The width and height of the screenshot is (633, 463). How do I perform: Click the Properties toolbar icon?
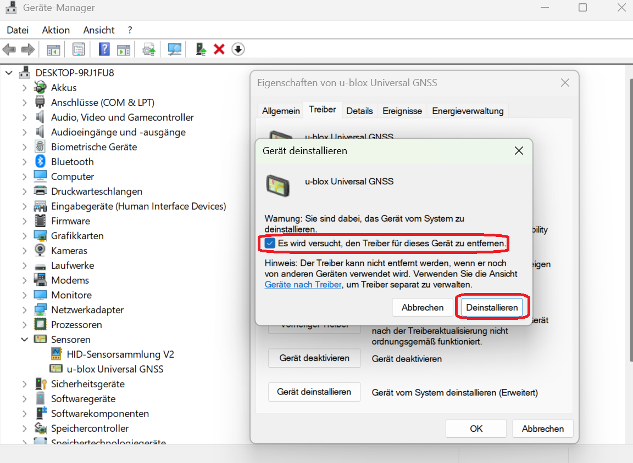79,49
